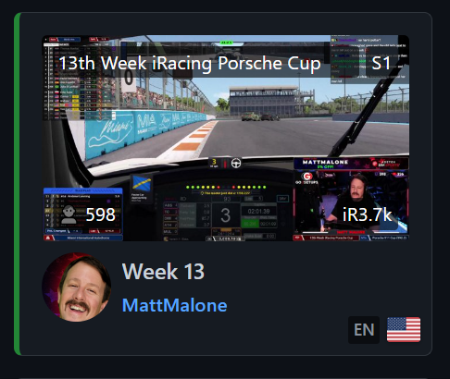The image size is (450, 379).
Task: Click the large gear number 3 display
Action: (x=226, y=215)
